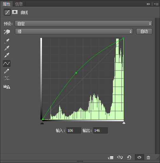Click the white point input slider
The height and width of the screenshot is (163, 160).
click(124, 123)
